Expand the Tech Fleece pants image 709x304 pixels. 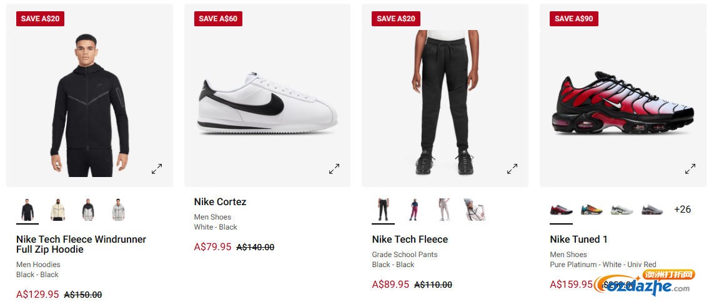tap(512, 169)
